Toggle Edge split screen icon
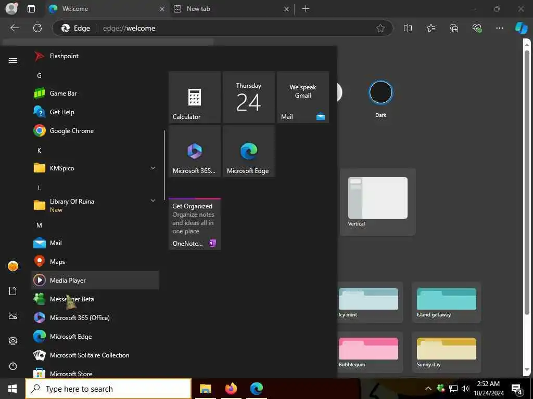The height and width of the screenshot is (399, 533). (x=408, y=28)
